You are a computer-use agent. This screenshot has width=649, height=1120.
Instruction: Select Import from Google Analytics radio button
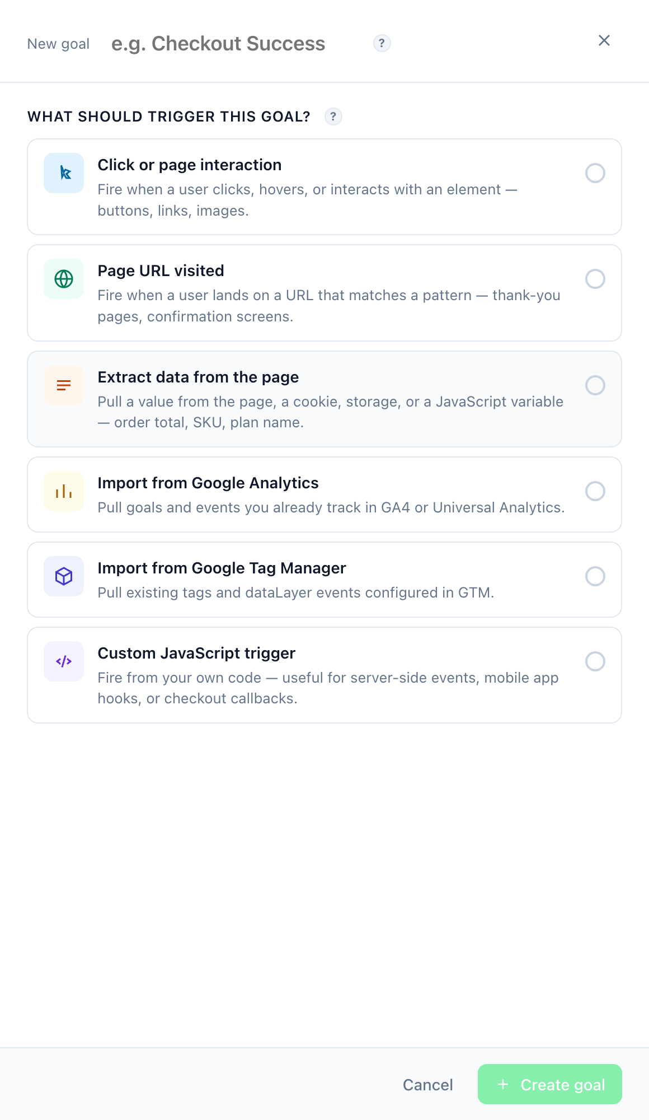click(x=595, y=491)
